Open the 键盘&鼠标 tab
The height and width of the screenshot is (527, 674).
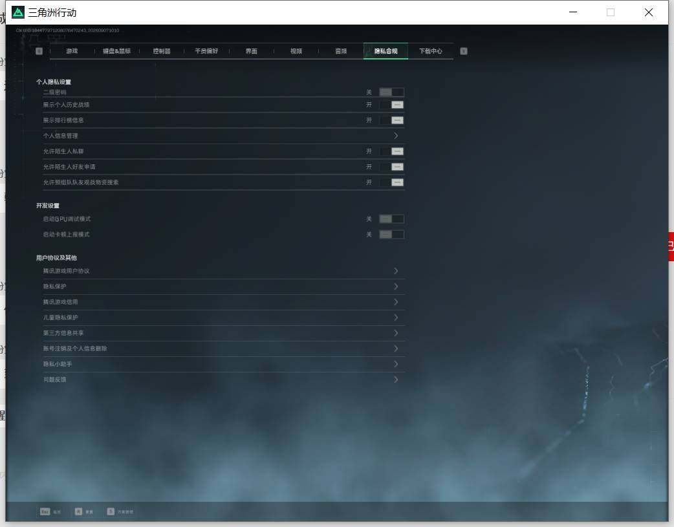[x=116, y=51]
